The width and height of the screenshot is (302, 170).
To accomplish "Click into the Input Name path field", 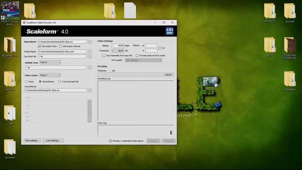I will pos(62,42).
